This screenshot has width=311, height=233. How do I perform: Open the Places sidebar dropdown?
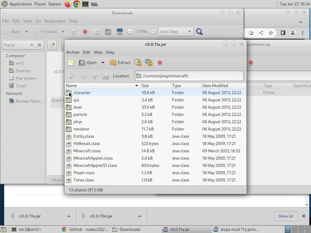(18, 45)
